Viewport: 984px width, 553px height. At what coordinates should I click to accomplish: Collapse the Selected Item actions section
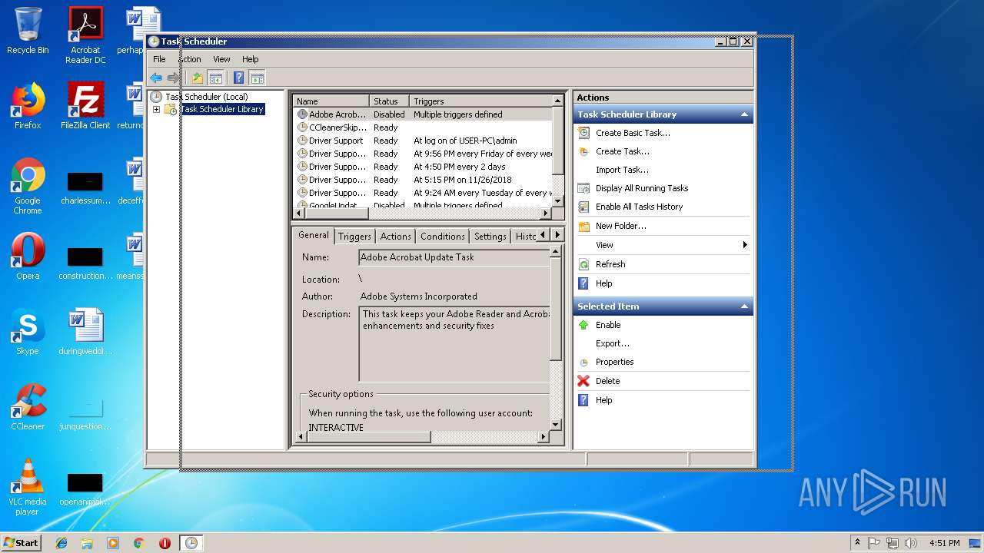pyautogui.click(x=744, y=306)
